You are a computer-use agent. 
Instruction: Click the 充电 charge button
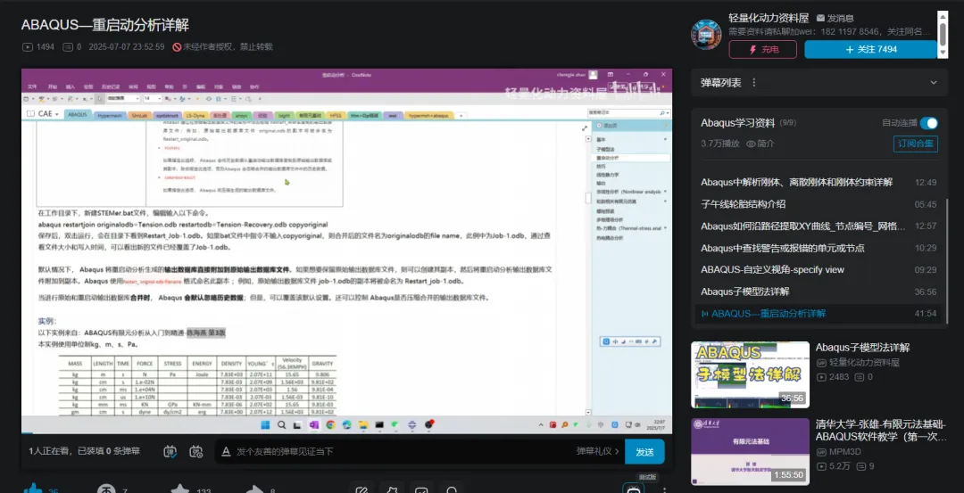point(762,49)
